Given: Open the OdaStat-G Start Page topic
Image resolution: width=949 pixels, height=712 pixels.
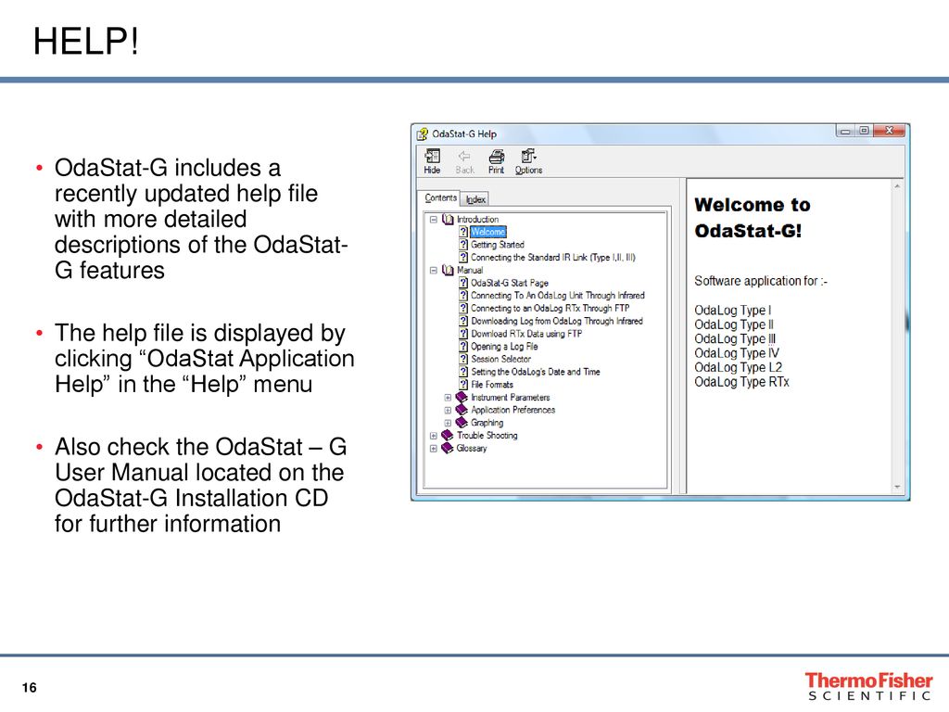Looking at the screenshot, I should click(510, 283).
